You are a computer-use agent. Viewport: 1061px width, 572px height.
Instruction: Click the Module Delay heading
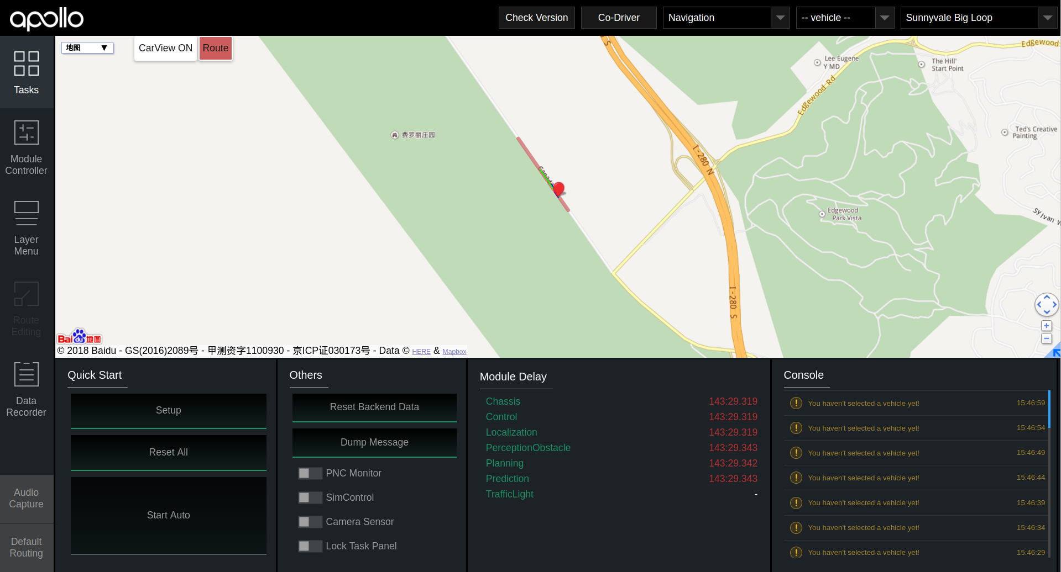[x=513, y=377]
